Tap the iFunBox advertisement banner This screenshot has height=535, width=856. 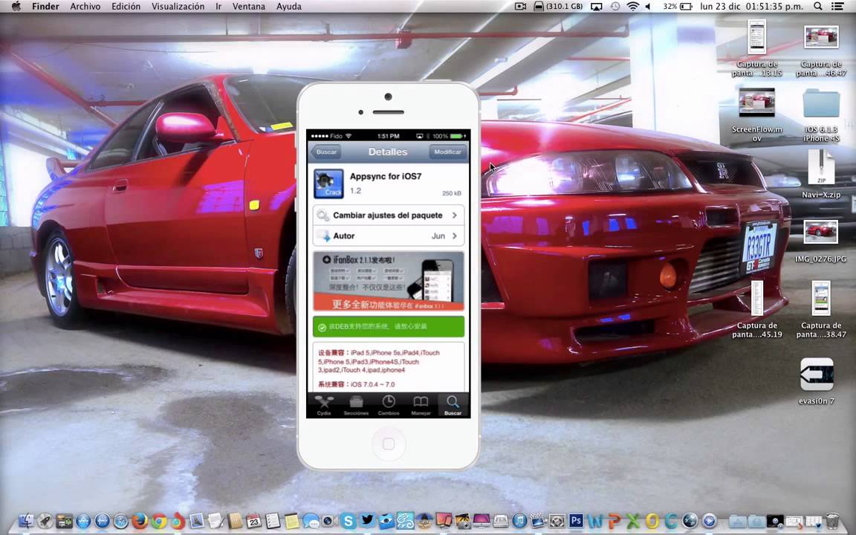click(x=389, y=281)
